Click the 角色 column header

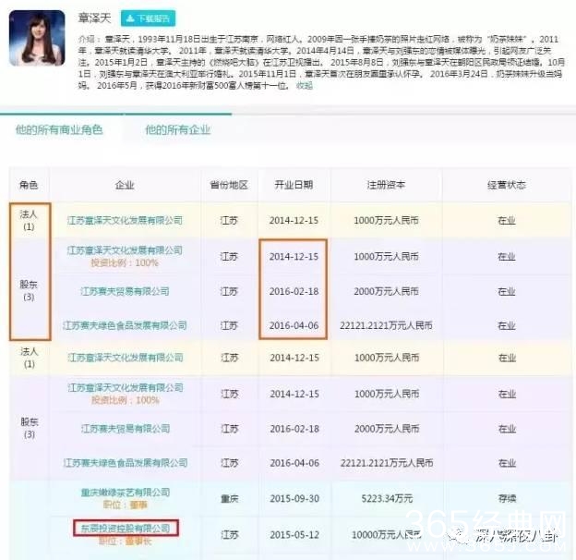(30, 185)
